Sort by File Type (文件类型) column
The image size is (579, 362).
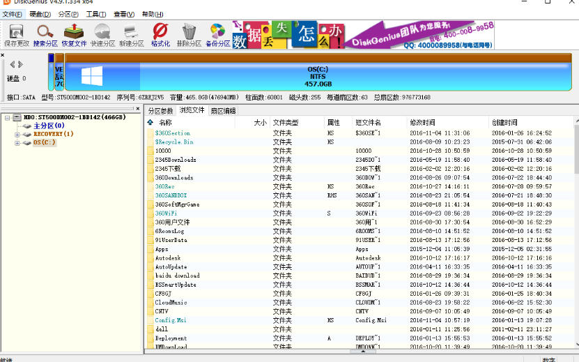(286, 122)
